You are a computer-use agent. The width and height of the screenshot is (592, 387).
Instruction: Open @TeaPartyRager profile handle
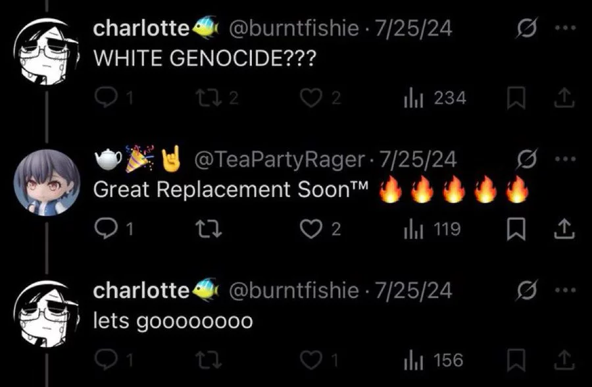pyautogui.click(x=280, y=159)
